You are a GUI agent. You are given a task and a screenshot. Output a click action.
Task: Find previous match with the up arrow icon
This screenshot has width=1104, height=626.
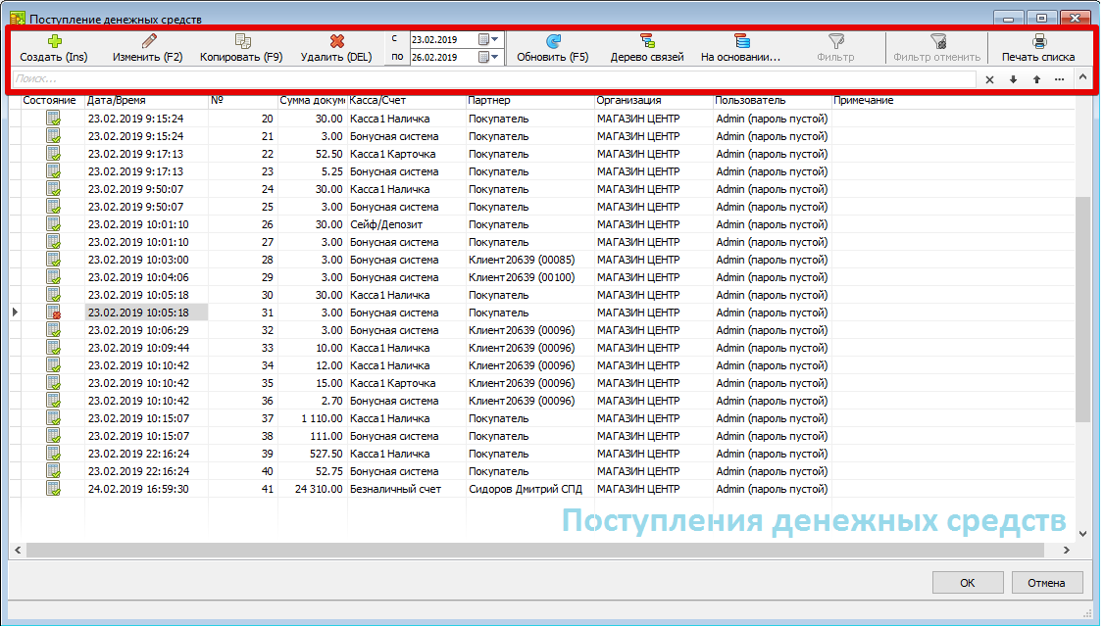pos(1036,79)
